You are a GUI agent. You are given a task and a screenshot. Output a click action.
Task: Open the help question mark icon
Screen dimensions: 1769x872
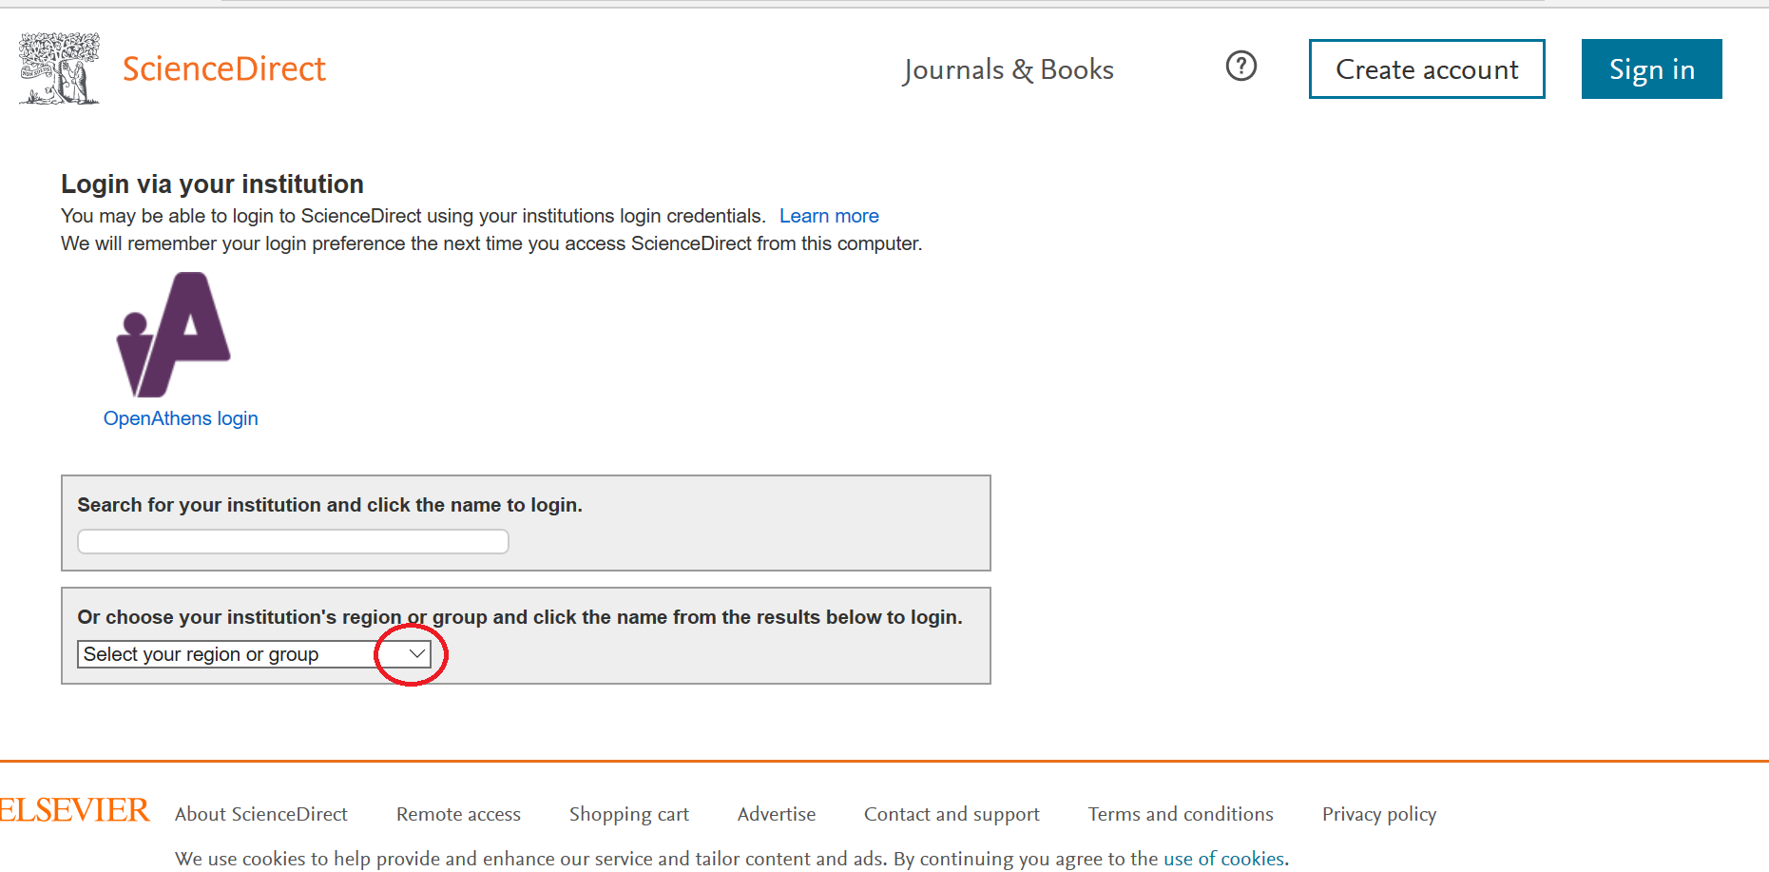click(x=1240, y=67)
